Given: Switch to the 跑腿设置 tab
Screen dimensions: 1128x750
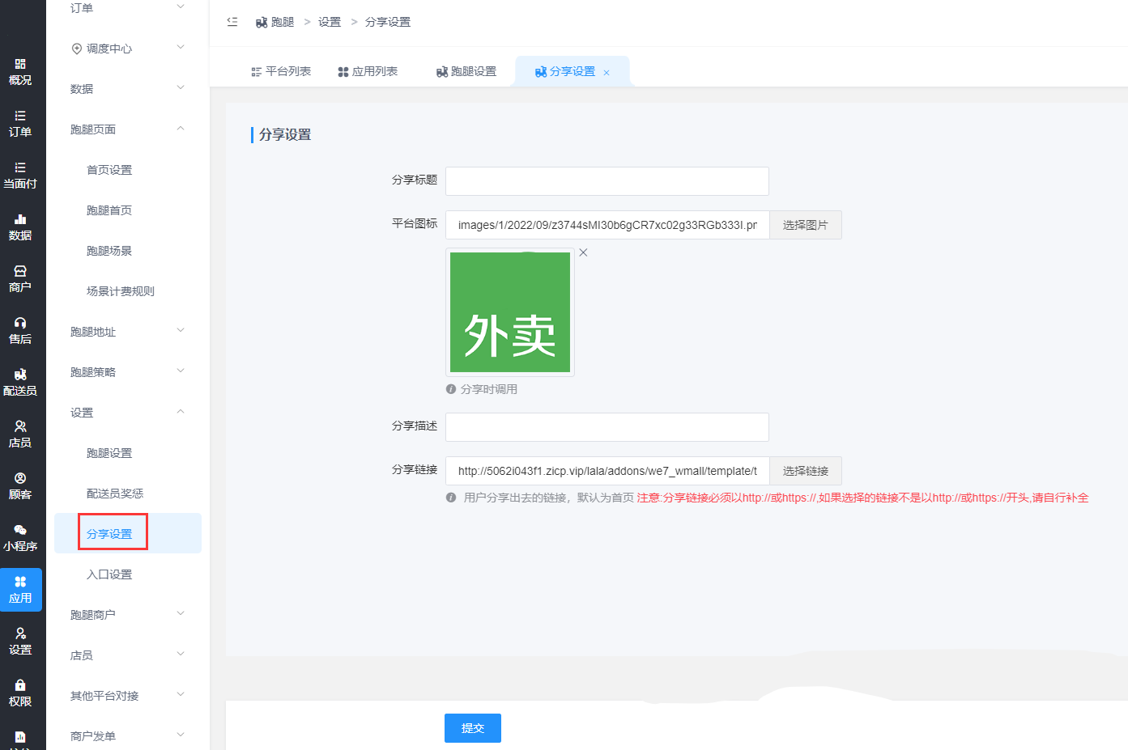Looking at the screenshot, I should (466, 71).
